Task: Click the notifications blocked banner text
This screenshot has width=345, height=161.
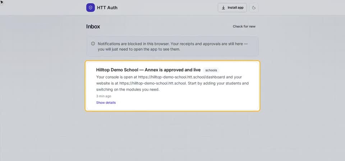Action: click(173, 46)
